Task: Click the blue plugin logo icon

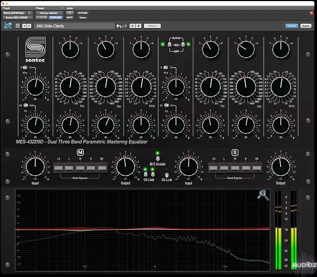Action: (x=8, y=26)
